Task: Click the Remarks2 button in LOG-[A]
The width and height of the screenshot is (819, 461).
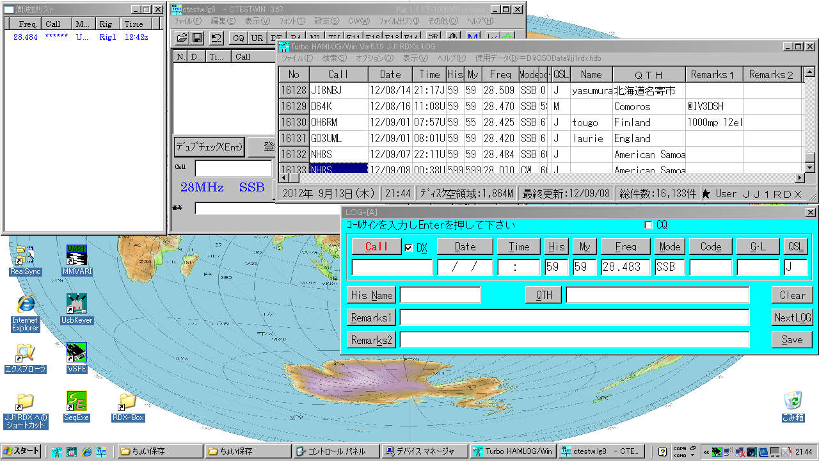Action: tap(372, 340)
